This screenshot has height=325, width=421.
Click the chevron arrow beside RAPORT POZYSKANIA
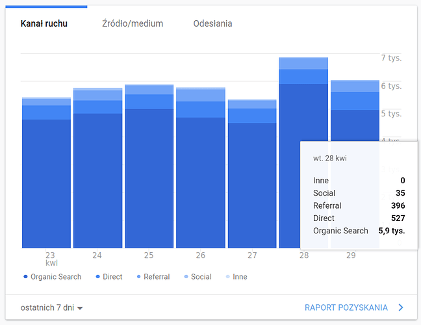(401, 307)
